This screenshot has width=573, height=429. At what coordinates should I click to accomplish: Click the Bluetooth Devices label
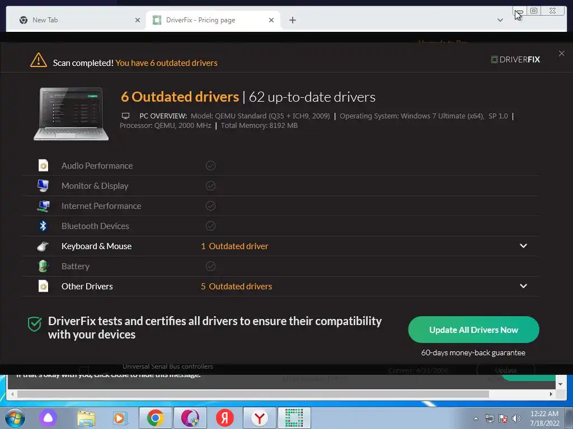95,226
